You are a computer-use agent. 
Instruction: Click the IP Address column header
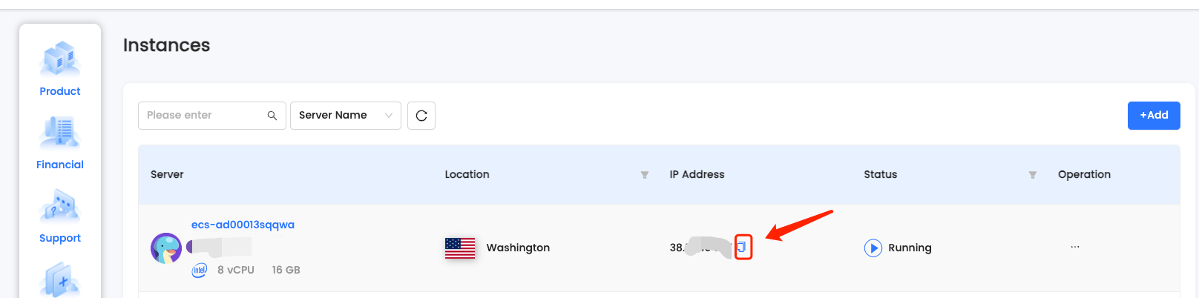pos(697,175)
